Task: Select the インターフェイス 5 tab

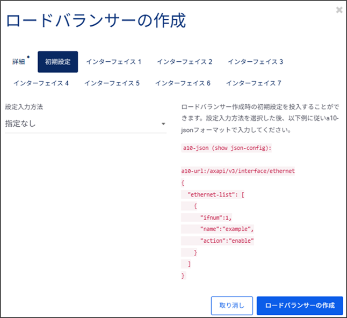Action: click(x=112, y=83)
